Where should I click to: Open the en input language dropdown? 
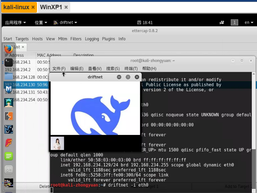pos(249,23)
